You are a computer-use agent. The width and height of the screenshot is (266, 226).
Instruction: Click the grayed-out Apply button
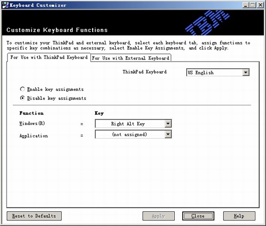click(158, 216)
